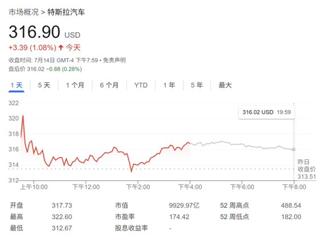The height and width of the screenshot is (237, 317).
Task: Click the 318 y-axis label
Action: tap(14, 134)
